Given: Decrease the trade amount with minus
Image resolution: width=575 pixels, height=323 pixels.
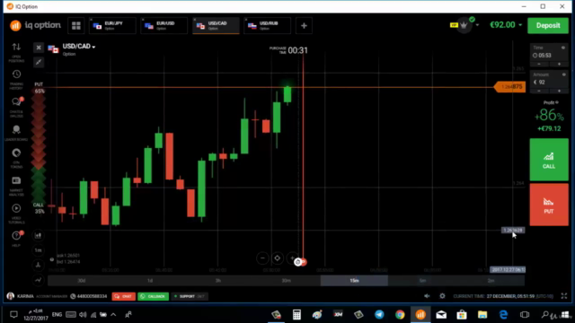Looking at the screenshot, I should (x=539, y=91).
